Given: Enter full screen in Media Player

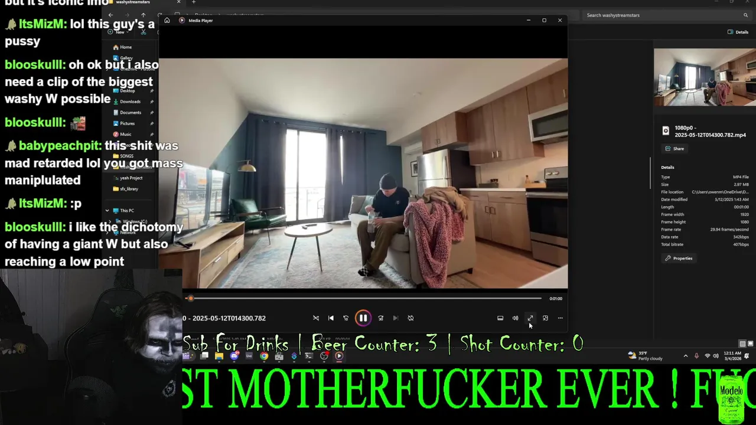Looking at the screenshot, I should click(x=530, y=318).
